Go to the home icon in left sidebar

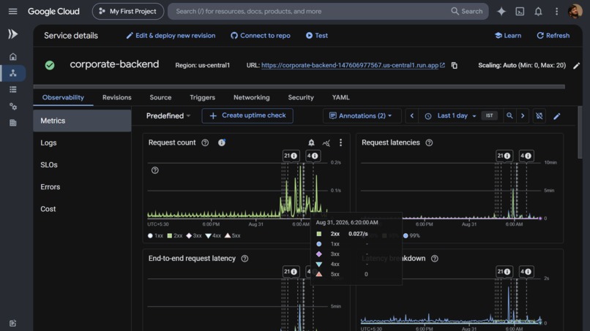[x=12, y=57]
